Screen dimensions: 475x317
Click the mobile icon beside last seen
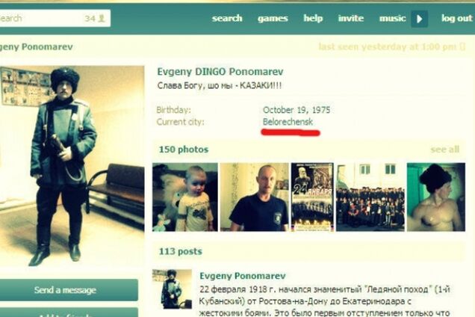point(462,46)
